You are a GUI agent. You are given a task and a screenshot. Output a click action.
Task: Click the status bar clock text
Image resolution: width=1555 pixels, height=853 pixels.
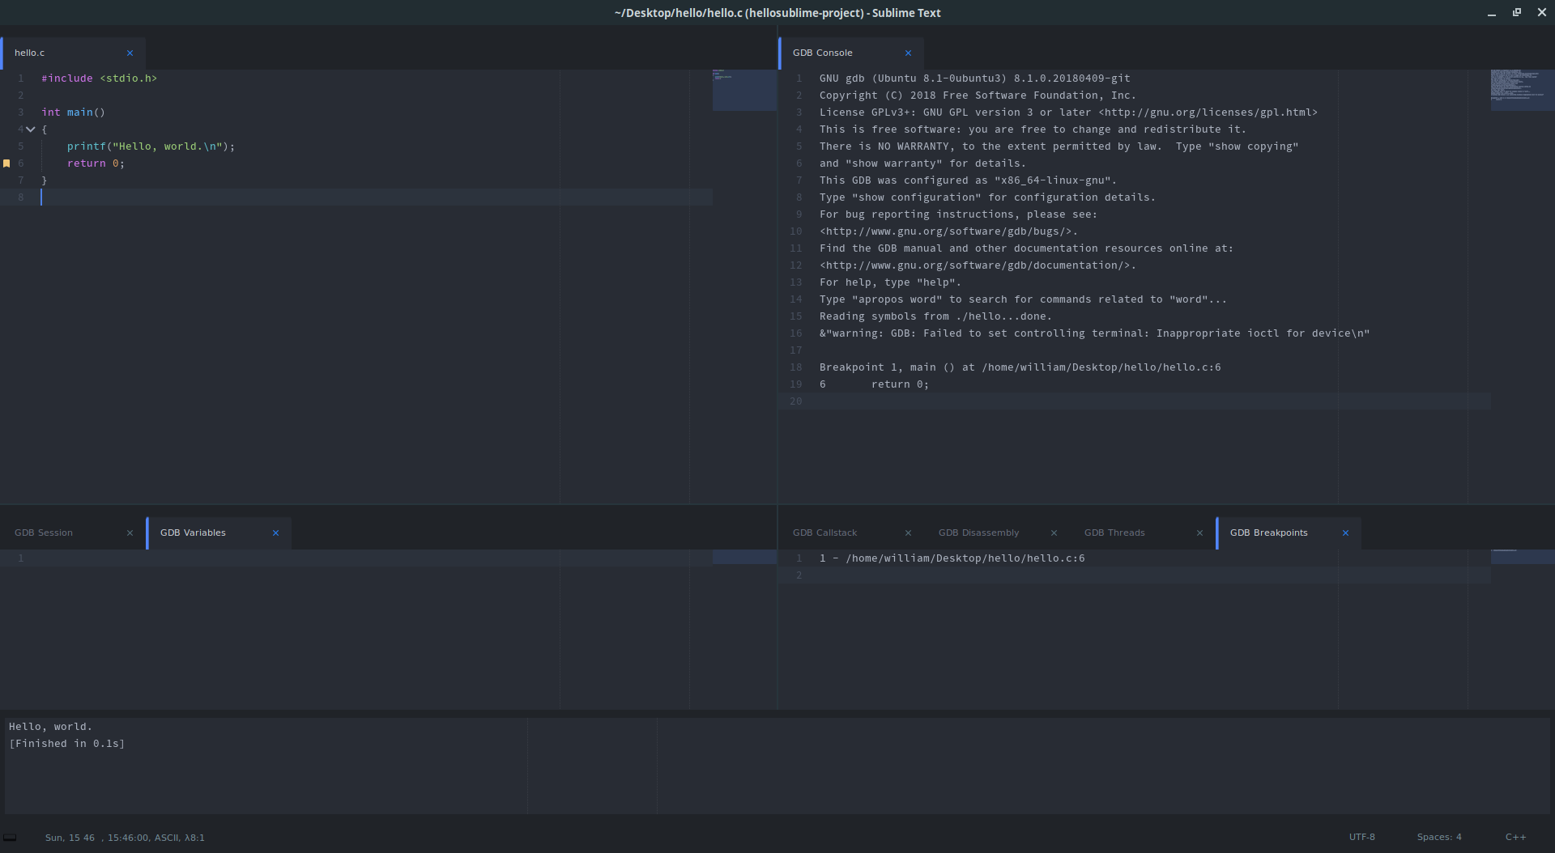coord(125,838)
